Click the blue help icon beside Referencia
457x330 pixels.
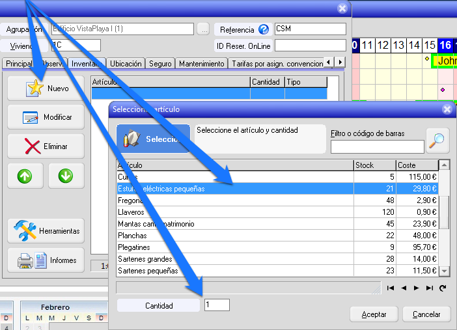click(264, 29)
